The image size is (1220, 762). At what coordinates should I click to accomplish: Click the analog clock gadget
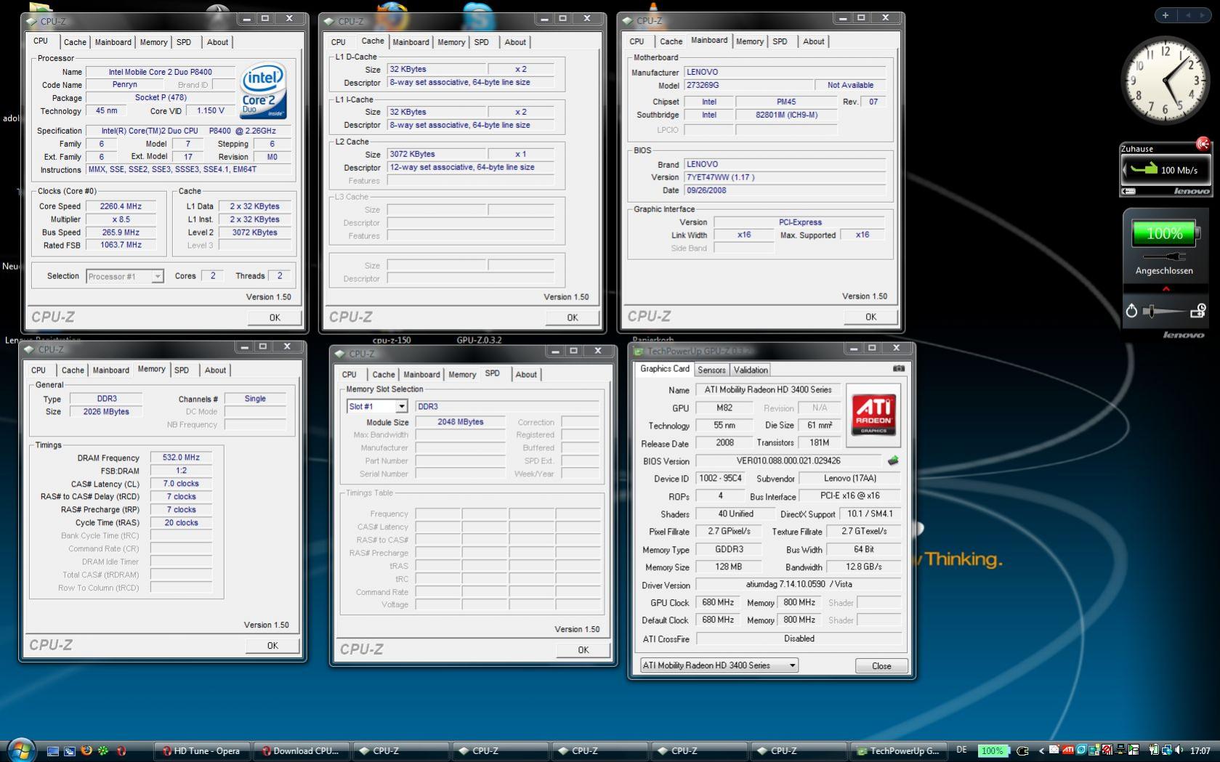(x=1166, y=79)
